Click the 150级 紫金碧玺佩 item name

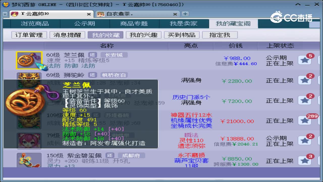(74, 155)
